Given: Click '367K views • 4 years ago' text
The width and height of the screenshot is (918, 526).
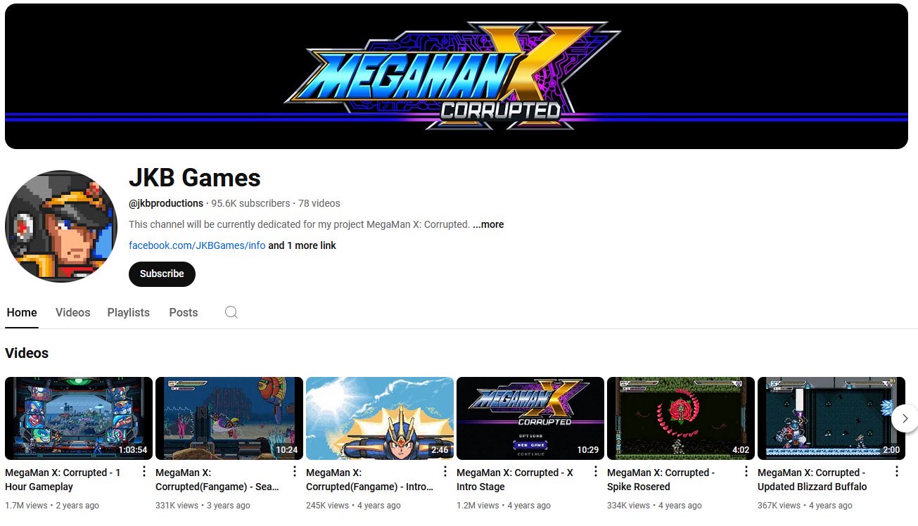Looking at the screenshot, I should pos(805,506).
